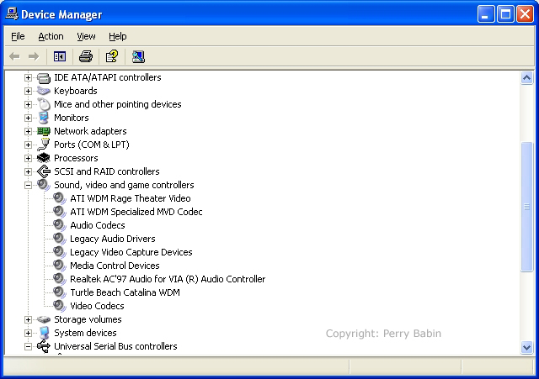Click the vertical scrollbar thumb
Screen dimensions: 539x379
coord(526,207)
